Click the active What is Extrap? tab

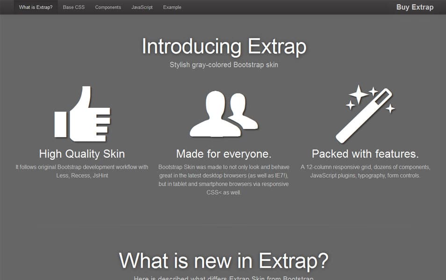[35, 7]
